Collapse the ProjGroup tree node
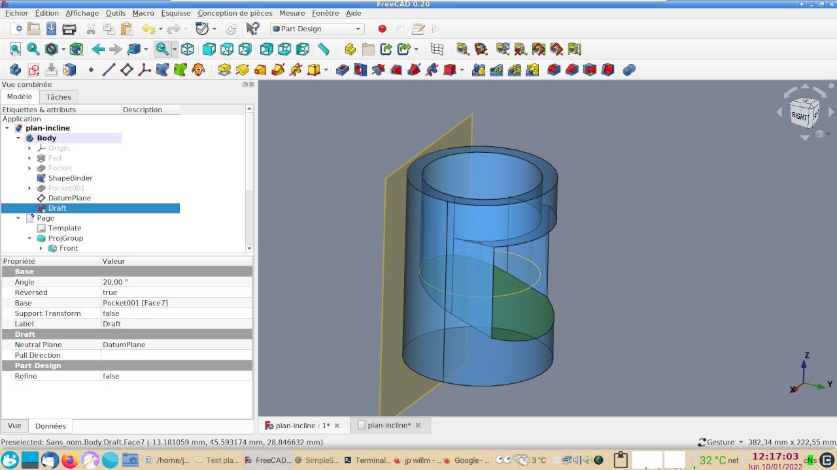 29,238
